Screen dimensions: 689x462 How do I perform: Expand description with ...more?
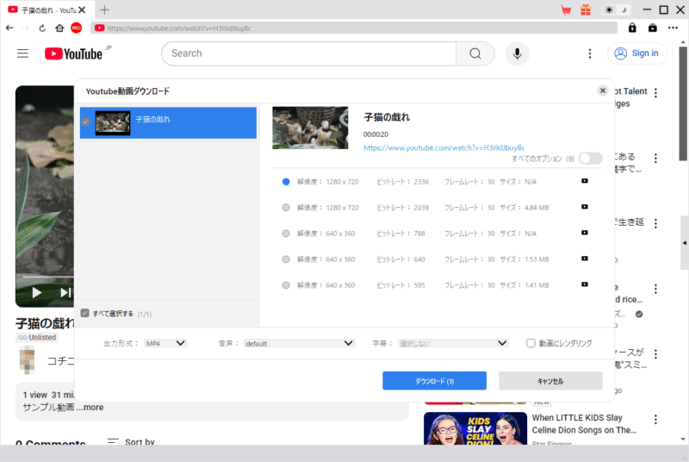click(x=90, y=407)
